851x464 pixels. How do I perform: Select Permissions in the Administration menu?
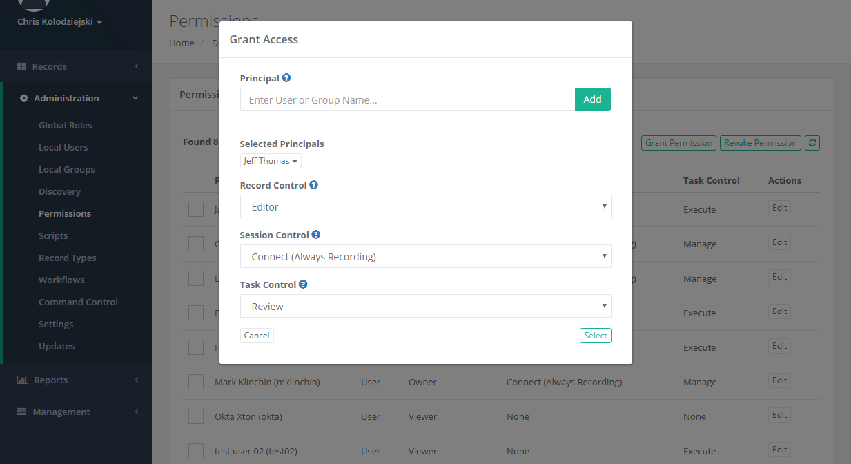coord(64,213)
